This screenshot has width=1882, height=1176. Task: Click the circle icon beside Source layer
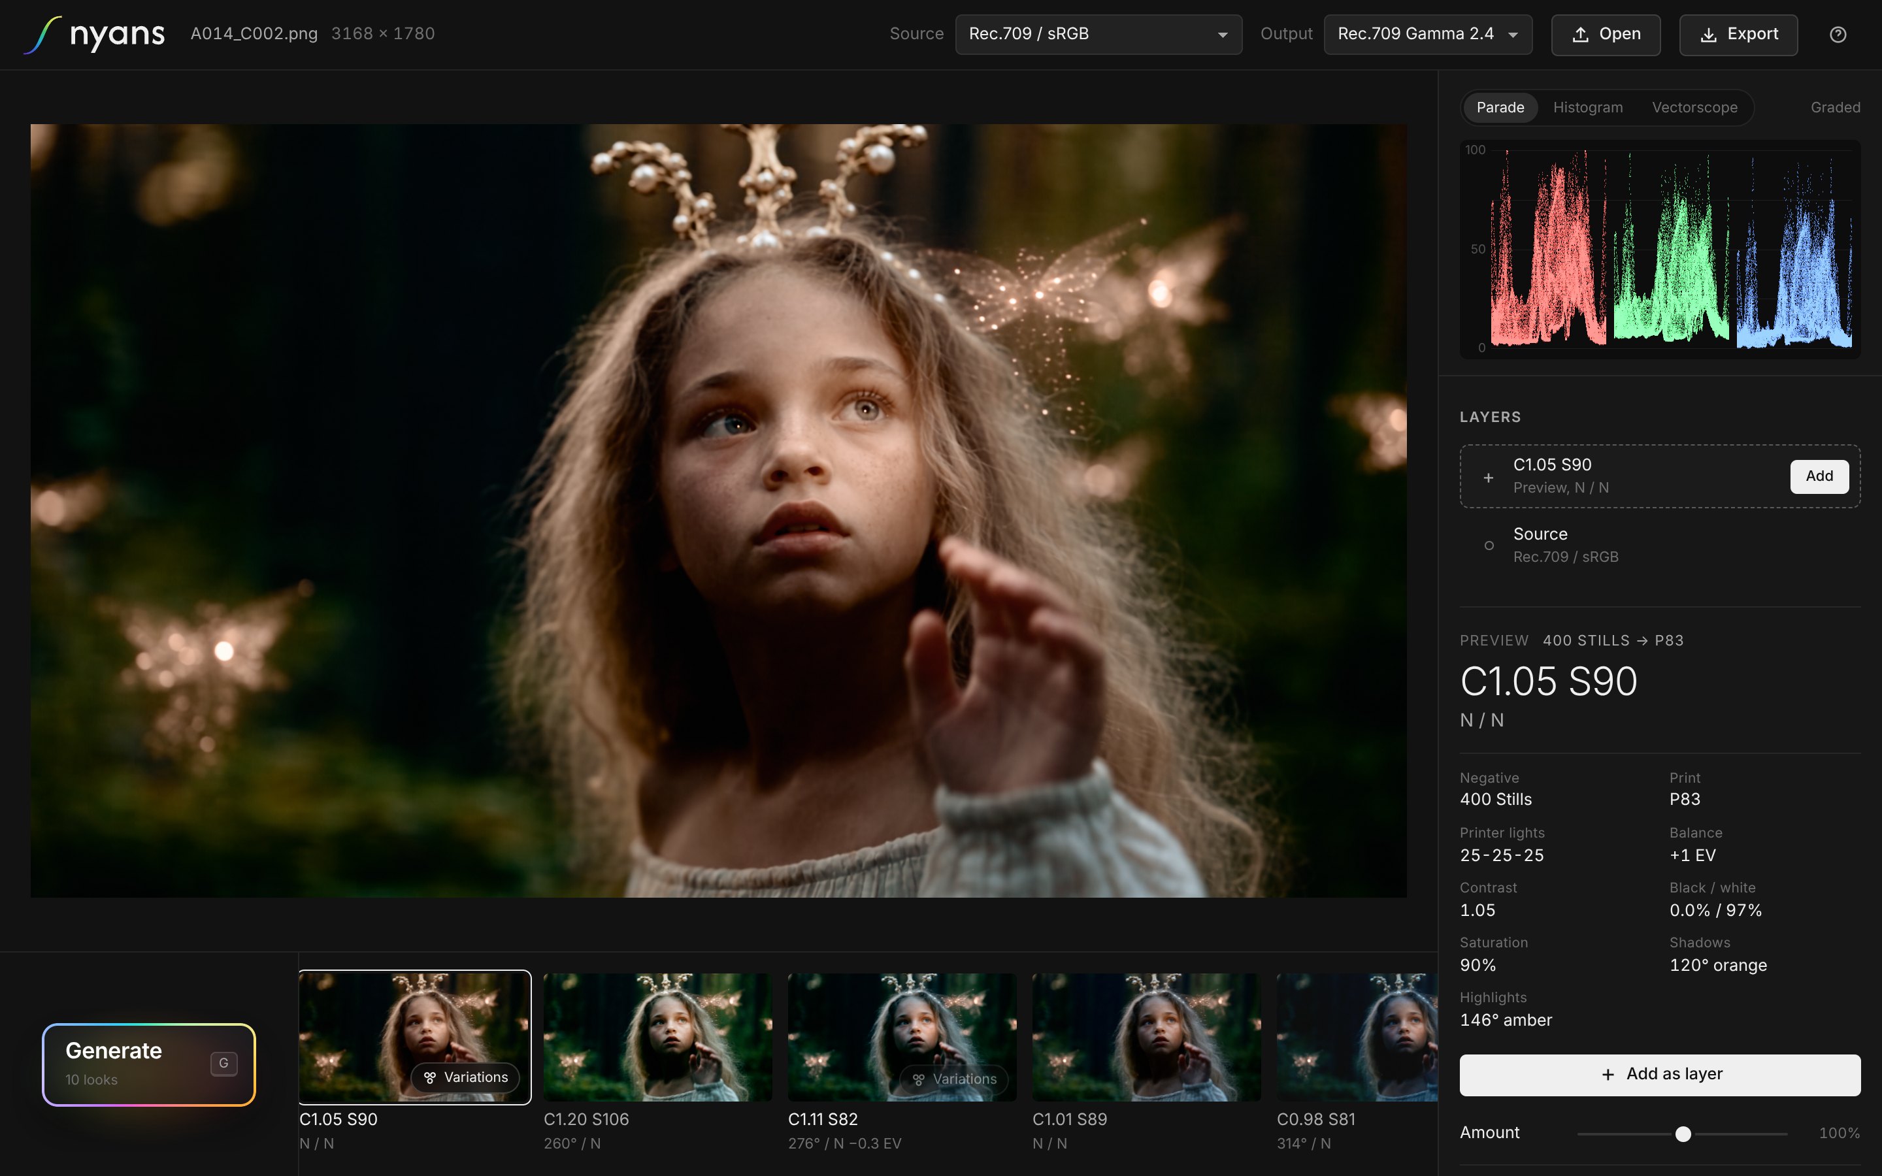1489,546
